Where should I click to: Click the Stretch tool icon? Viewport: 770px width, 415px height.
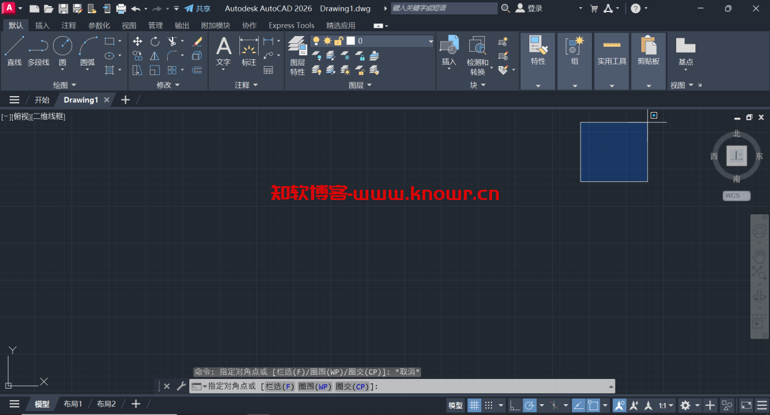pos(138,70)
